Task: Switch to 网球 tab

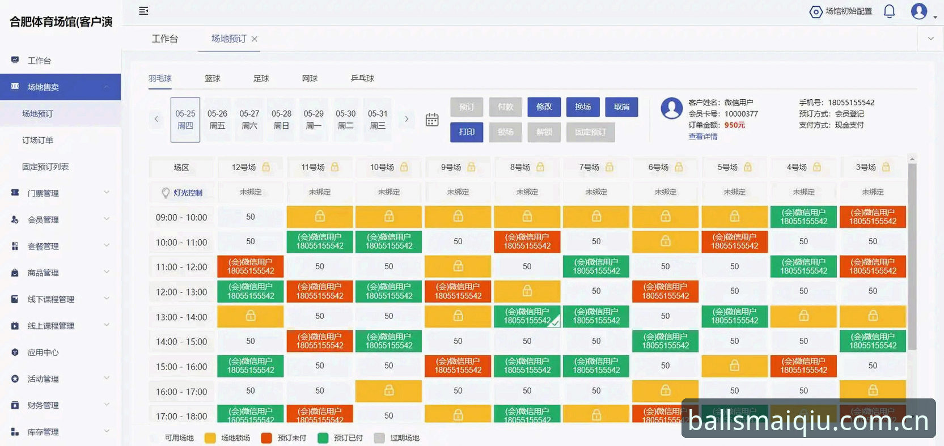Action: pyautogui.click(x=310, y=78)
